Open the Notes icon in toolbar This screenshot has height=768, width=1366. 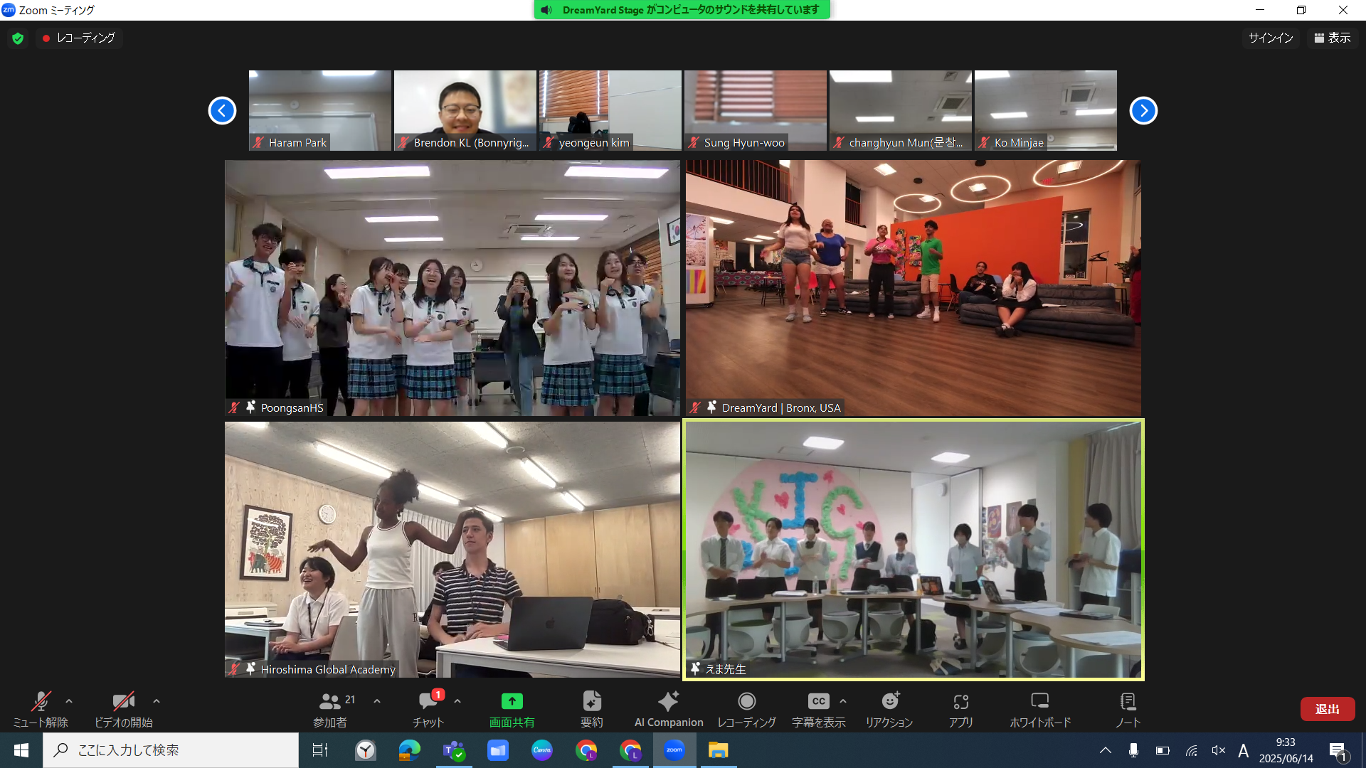(x=1128, y=702)
